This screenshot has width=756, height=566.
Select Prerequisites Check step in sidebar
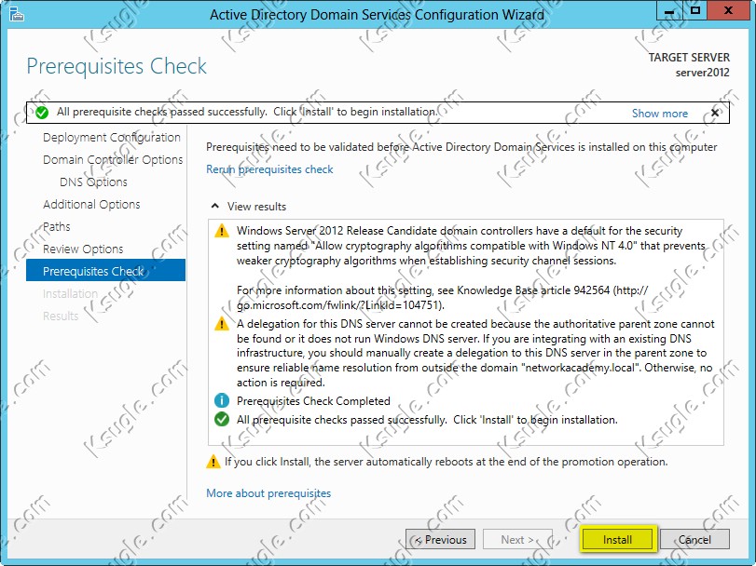pyautogui.click(x=105, y=271)
